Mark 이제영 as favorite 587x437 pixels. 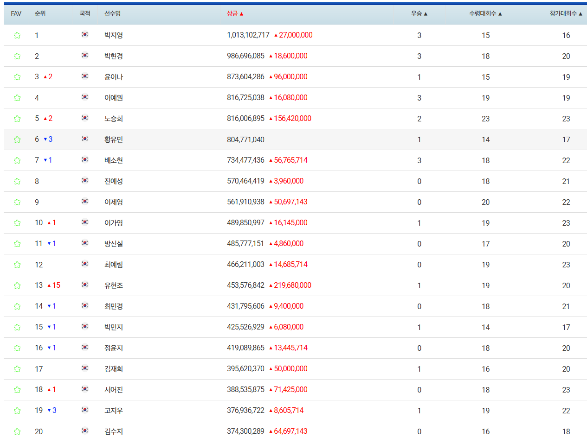[17, 202]
